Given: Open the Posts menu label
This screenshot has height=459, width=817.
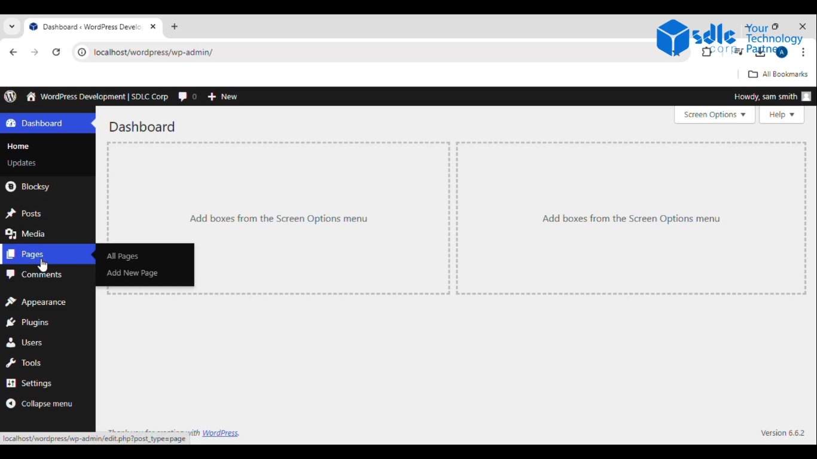Looking at the screenshot, I should [x=31, y=213].
